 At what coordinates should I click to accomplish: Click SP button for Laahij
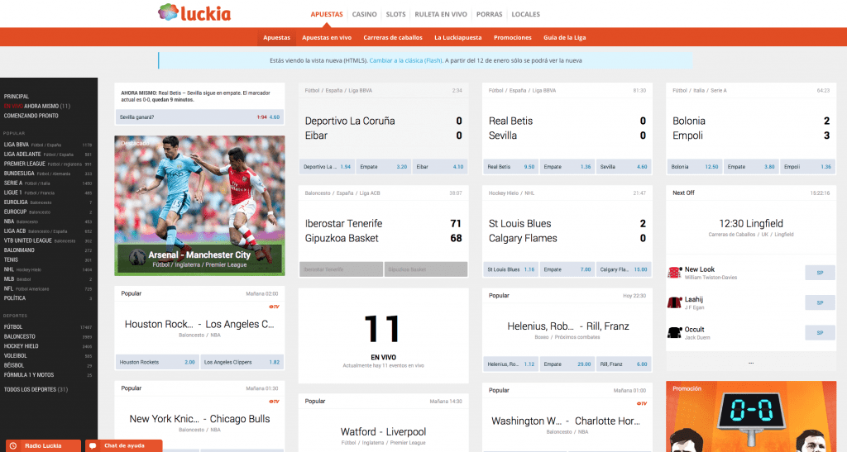click(x=820, y=302)
